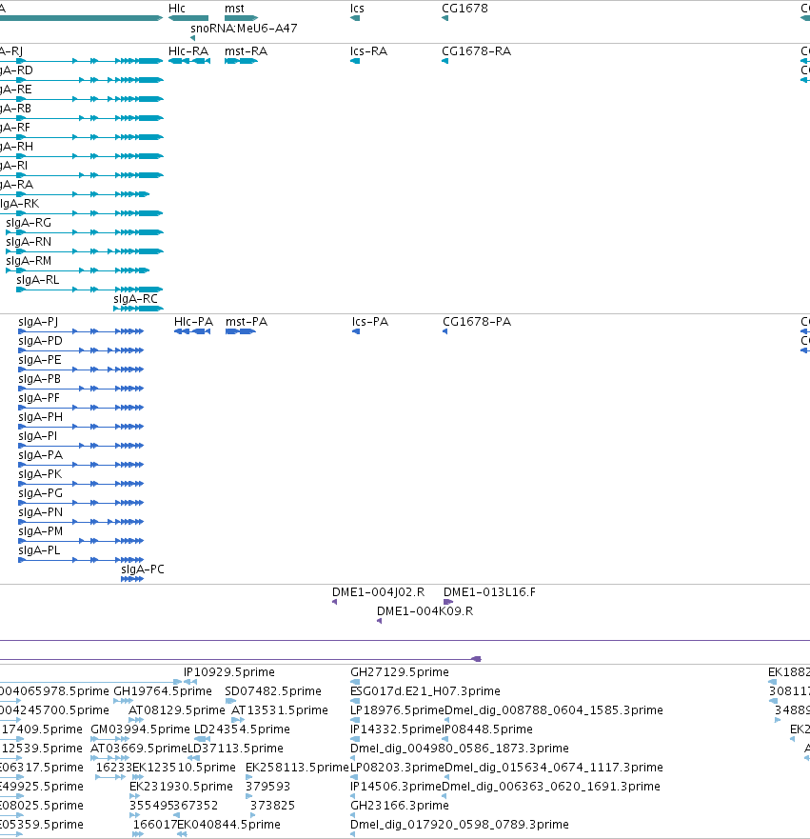Select the lcs-PA protein label
The width and height of the screenshot is (810, 839).
click(x=370, y=322)
